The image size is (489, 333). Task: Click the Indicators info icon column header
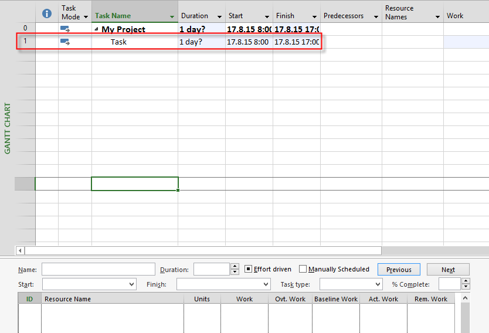[x=47, y=13]
